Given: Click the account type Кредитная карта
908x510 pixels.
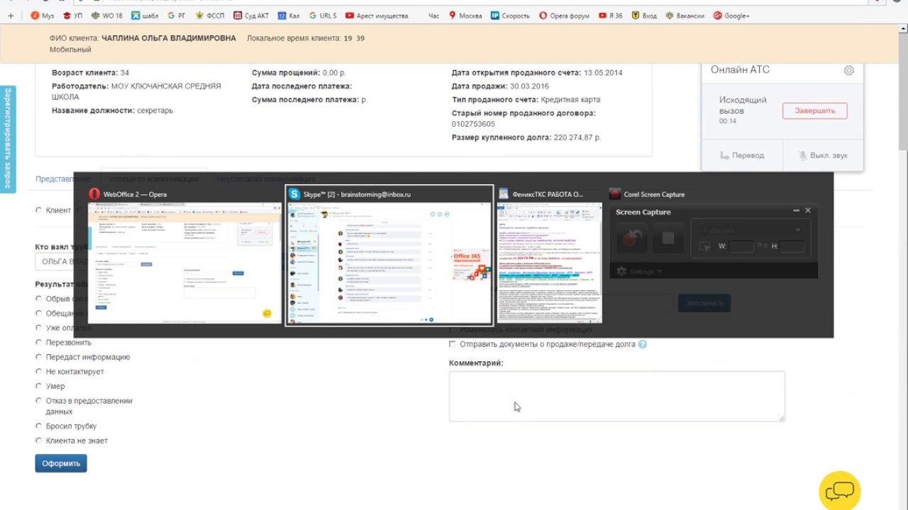Looking at the screenshot, I should tap(570, 100).
